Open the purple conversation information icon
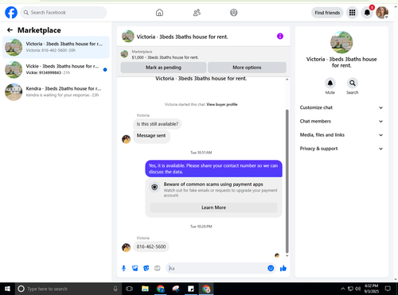The height and width of the screenshot is (295, 398). tap(280, 37)
